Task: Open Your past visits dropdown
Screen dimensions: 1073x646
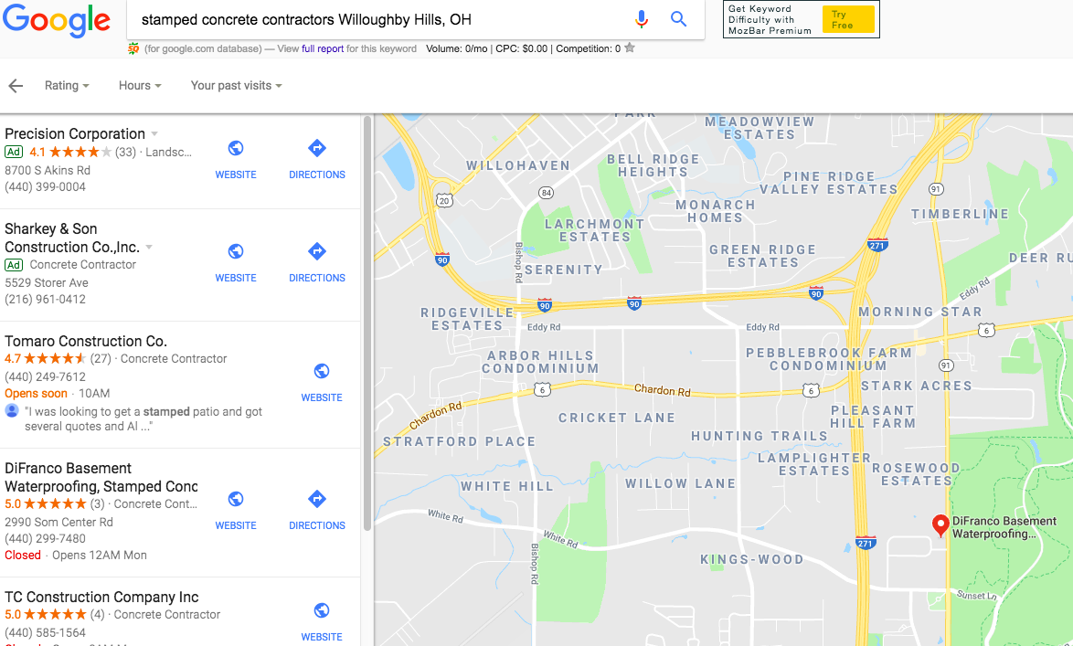Action: pos(236,86)
